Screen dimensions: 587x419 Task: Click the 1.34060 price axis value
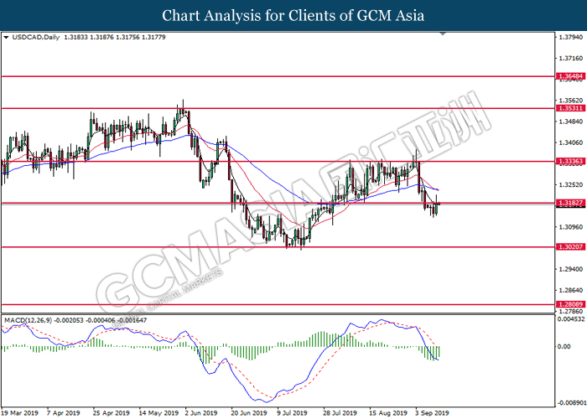click(571, 142)
